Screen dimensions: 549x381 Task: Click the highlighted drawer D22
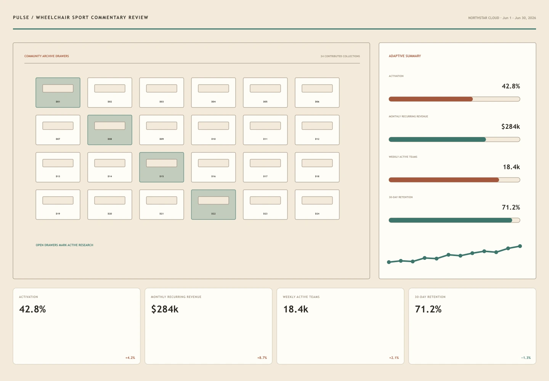pyautogui.click(x=213, y=205)
